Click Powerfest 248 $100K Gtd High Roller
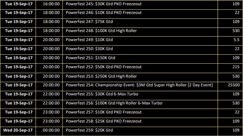This screenshot has width=243, height=136. (101, 31)
